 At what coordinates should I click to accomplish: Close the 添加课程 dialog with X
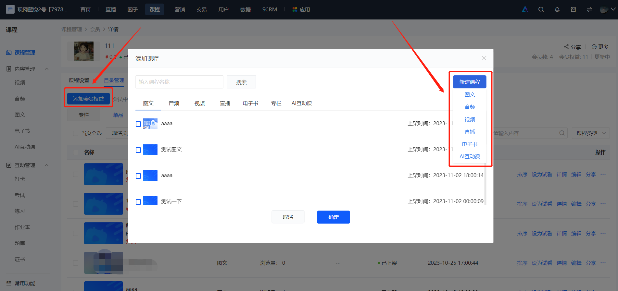[x=484, y=58]
